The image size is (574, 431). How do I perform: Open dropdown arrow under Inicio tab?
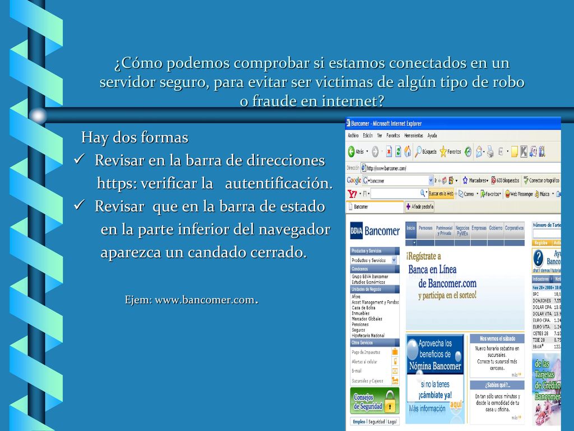tap(414, 242)
